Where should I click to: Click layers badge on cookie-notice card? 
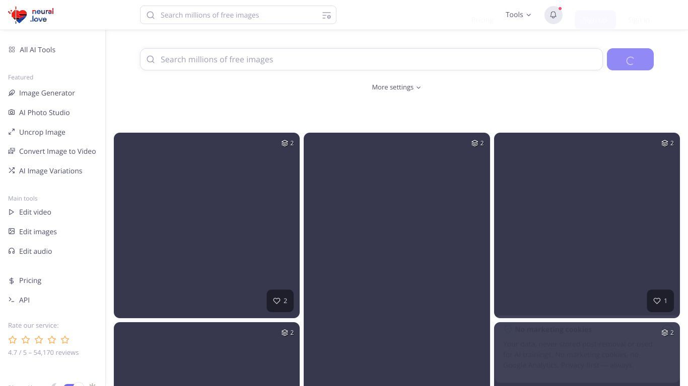[x=668, y=333]
